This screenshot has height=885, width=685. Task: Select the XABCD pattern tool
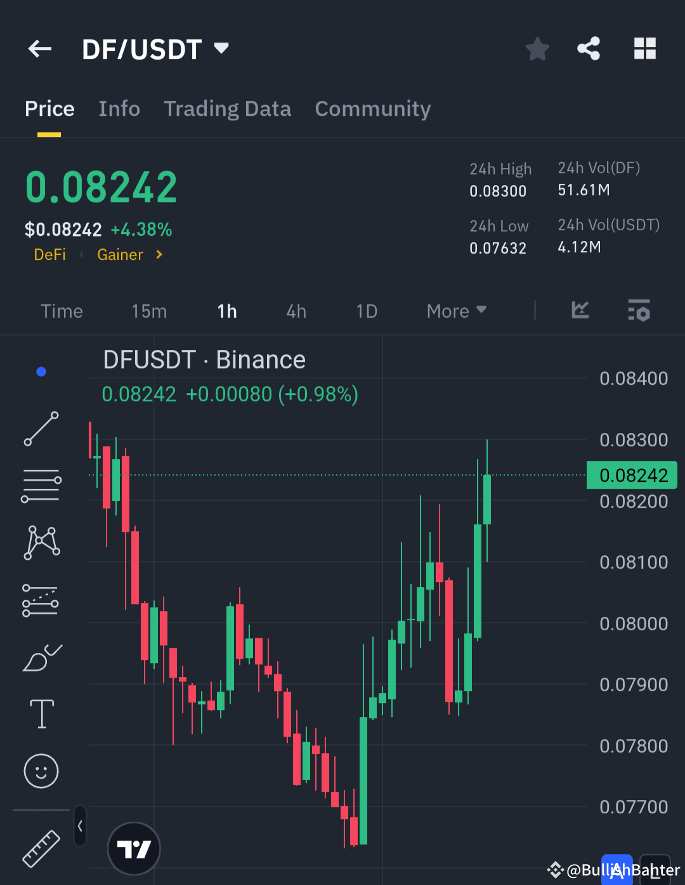41,541
